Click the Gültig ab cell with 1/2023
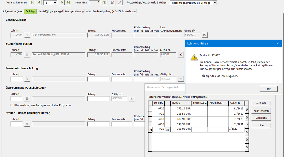Viewport: 284px width, 157px height. click(x=236, y=129)
